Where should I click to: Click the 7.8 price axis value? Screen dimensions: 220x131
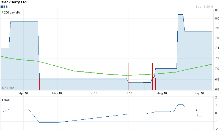(217, 28)
